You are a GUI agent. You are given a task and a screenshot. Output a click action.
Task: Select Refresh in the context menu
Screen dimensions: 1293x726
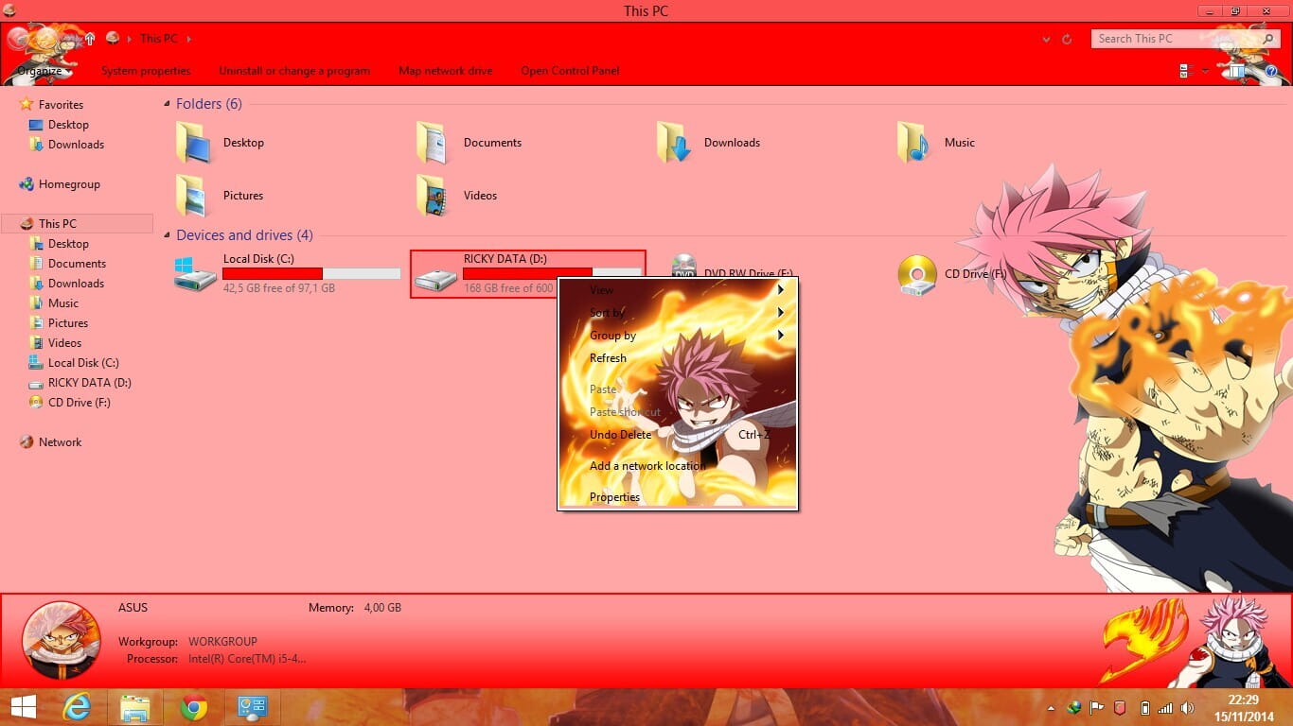(608, 358)
